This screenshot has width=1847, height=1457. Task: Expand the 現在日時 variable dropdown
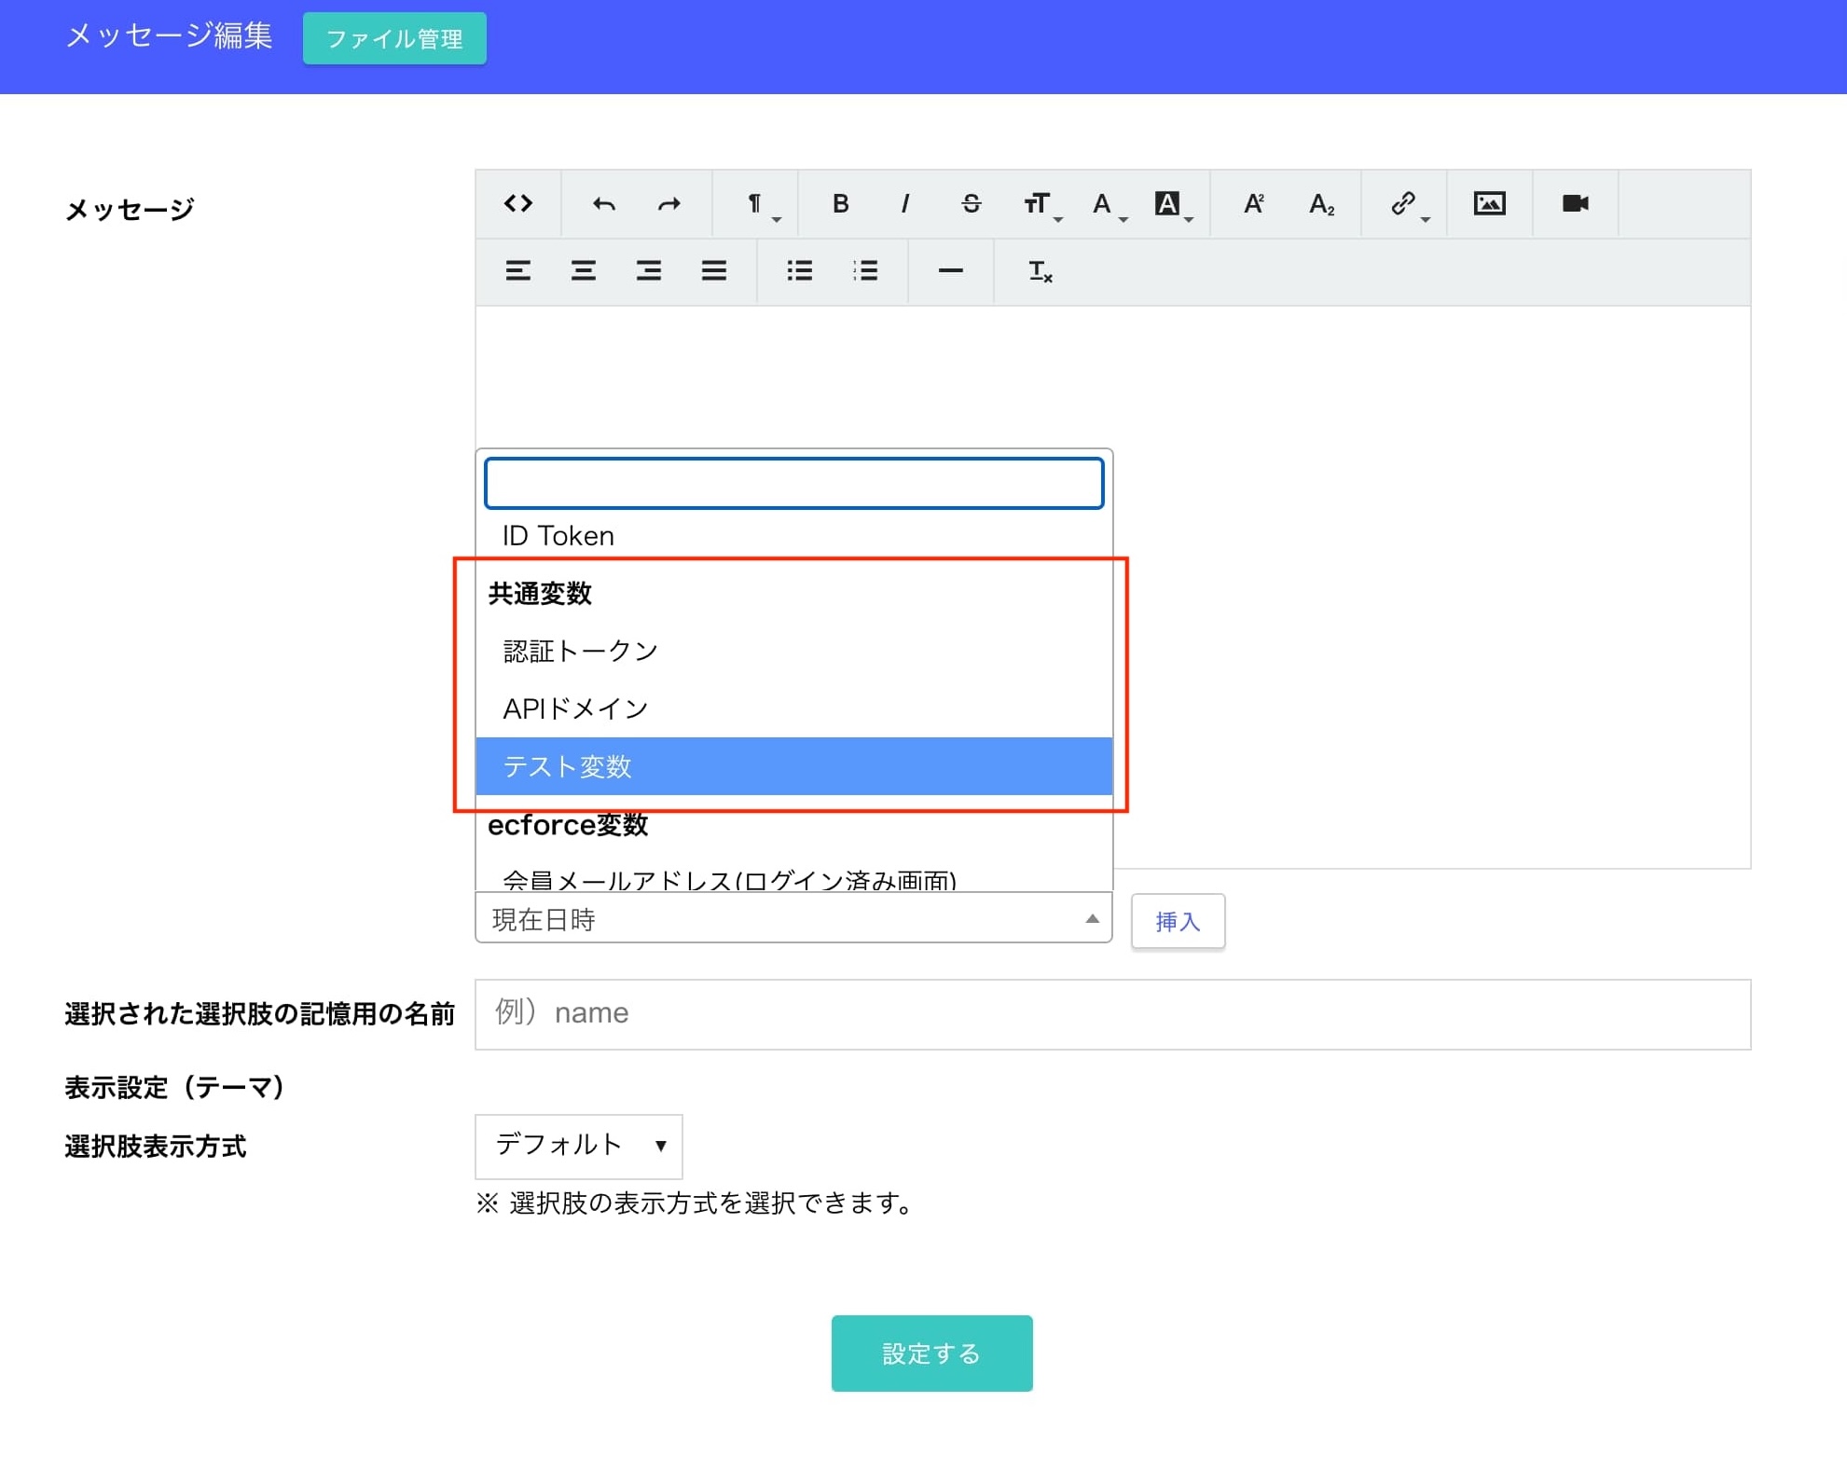[793, 919]
